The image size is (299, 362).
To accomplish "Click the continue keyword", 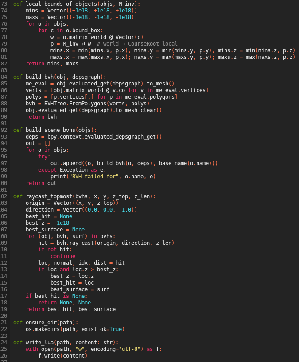I will point(62,256).
